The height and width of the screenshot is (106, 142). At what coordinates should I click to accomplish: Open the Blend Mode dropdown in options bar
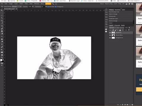pos(17,7)
